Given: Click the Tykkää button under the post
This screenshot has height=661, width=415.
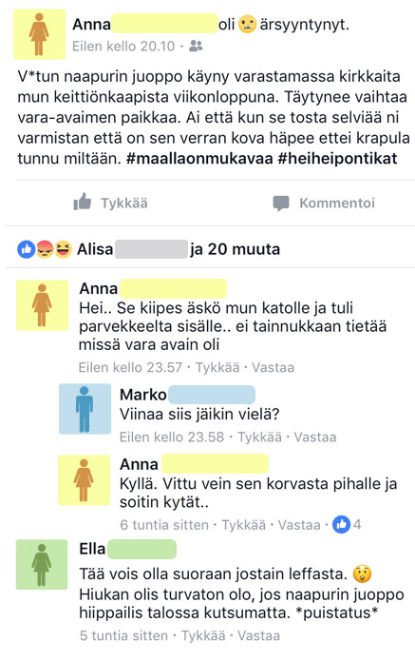Looking at the screenshot, I should click(110, 203).
